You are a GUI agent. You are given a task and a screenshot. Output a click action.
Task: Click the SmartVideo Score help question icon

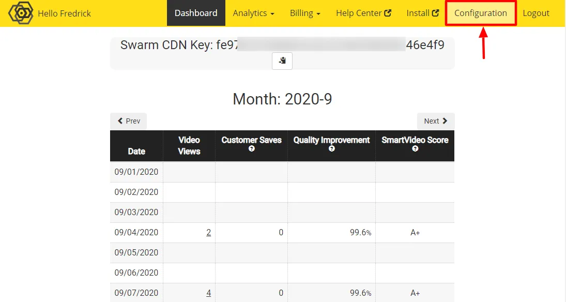click(415, 149)
